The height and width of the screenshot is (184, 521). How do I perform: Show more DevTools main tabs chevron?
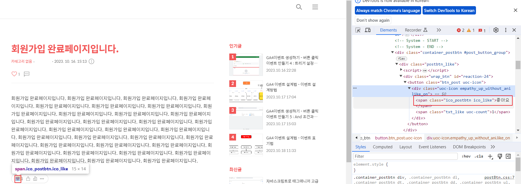click(439, 30)
